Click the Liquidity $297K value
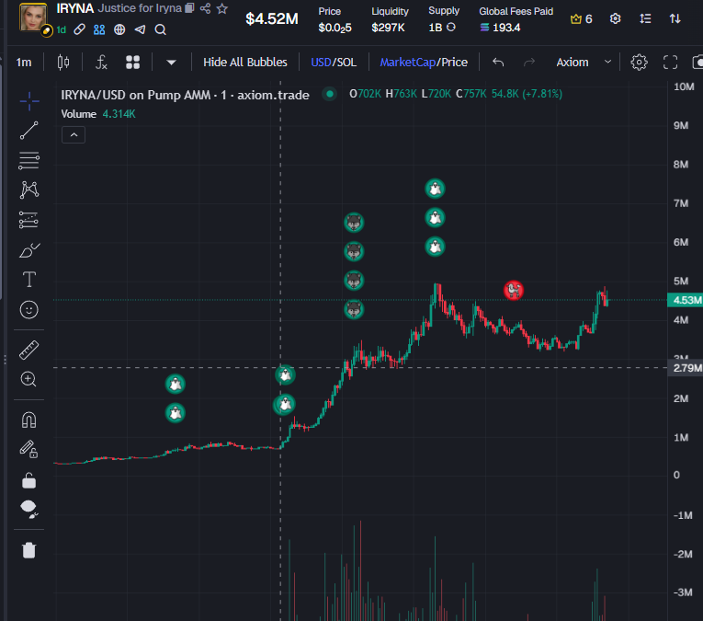 pos(388,28)
